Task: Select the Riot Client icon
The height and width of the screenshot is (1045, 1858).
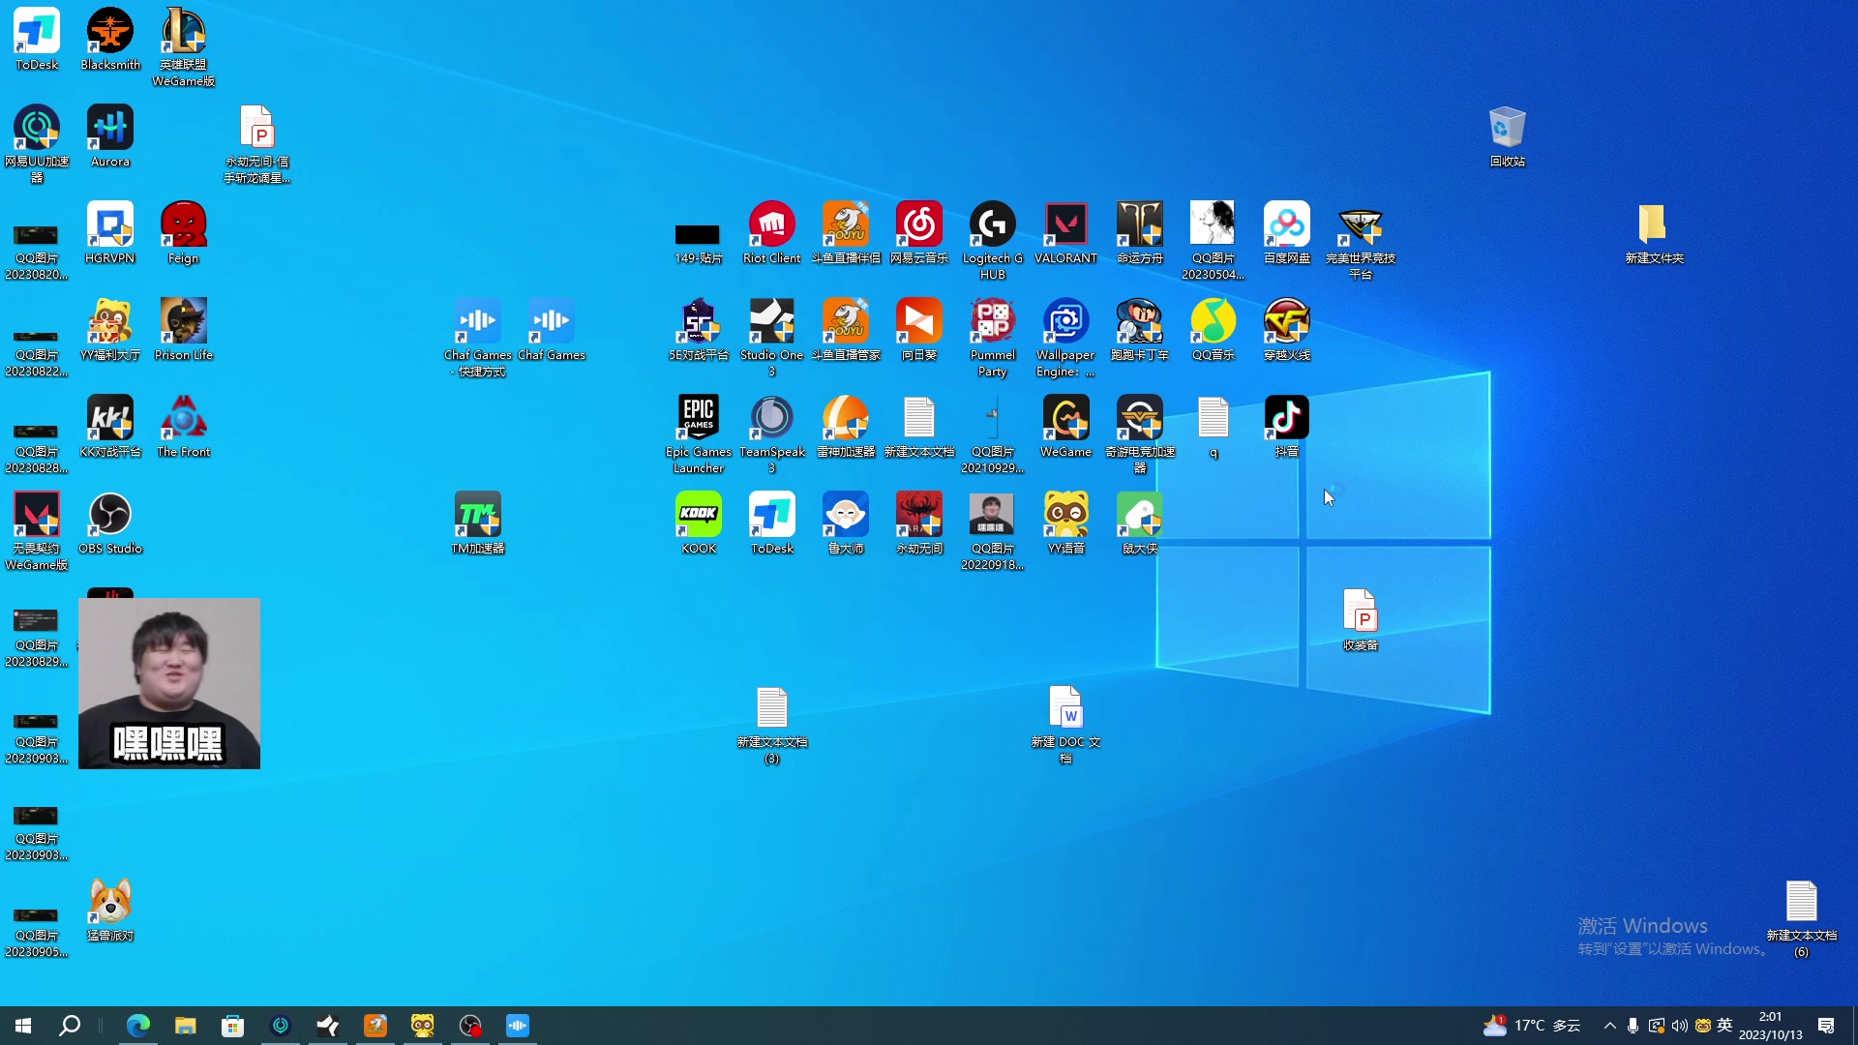Action: pos(772,233)
